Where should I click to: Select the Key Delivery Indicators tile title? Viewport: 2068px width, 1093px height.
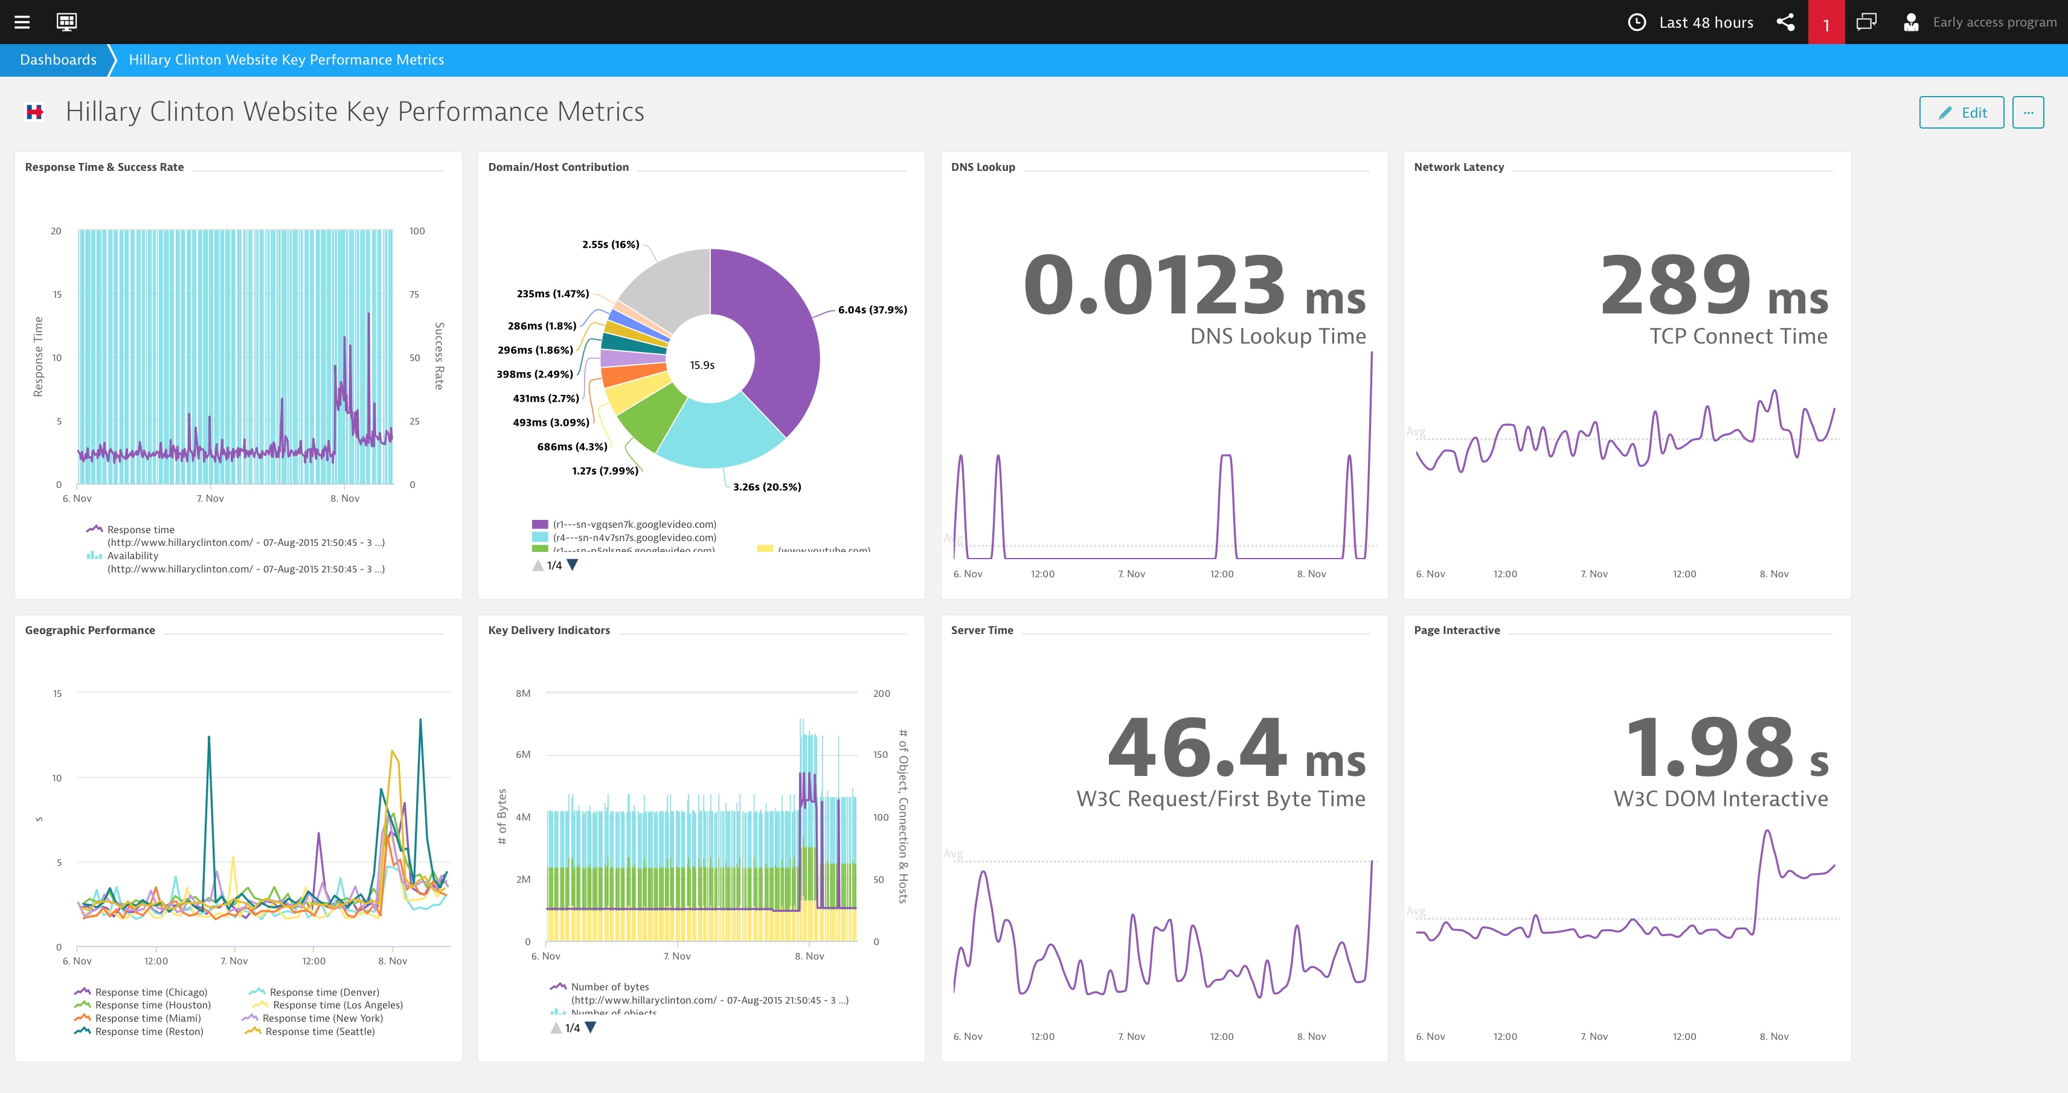pos(549,631)
